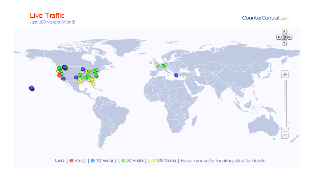The image size is (314, 187).
Task: Open the CounterCentral.com logo link
Action: [x=265, y=18]
